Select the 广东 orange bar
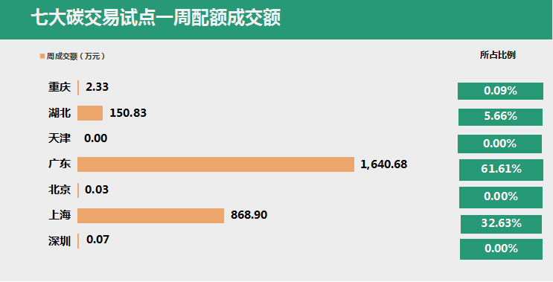 pos(216,164)
